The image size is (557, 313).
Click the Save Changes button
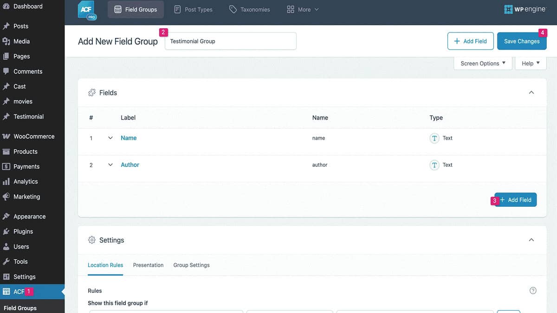(522, 41)
